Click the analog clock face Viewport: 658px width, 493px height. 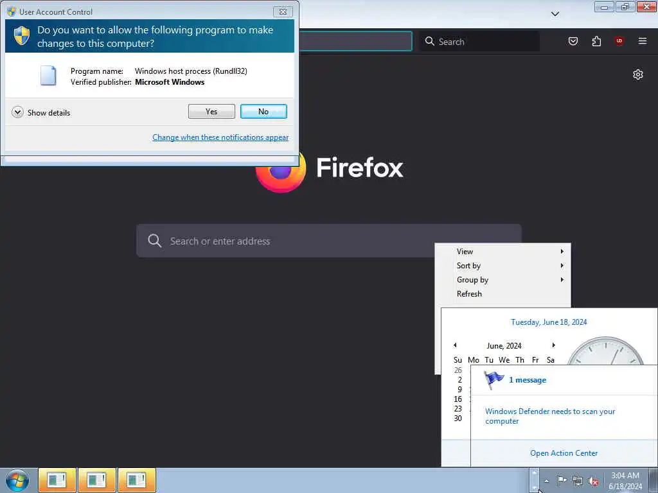605,351
